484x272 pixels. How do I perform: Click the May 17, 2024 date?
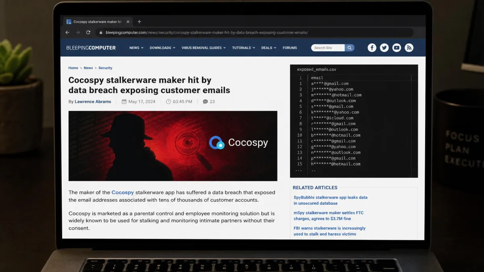click(x=142, y=102)
